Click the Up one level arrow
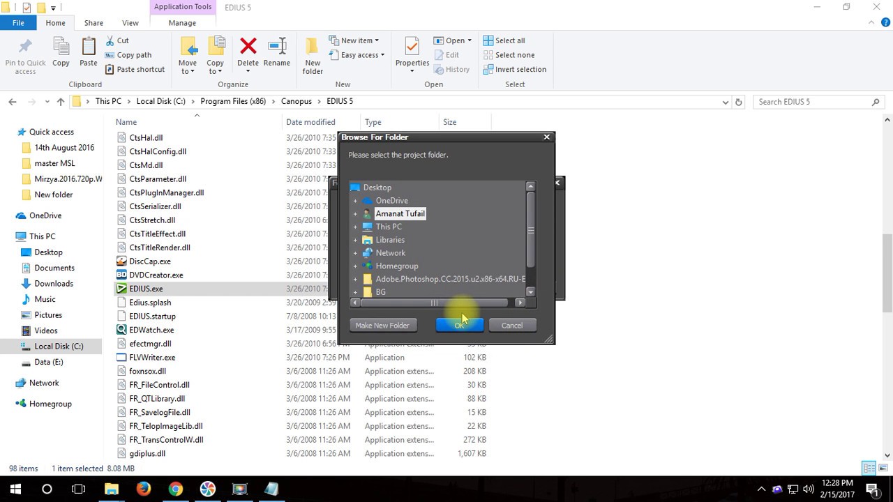Image resolution: width=893 pixels, height=502 pixels. 61,102
